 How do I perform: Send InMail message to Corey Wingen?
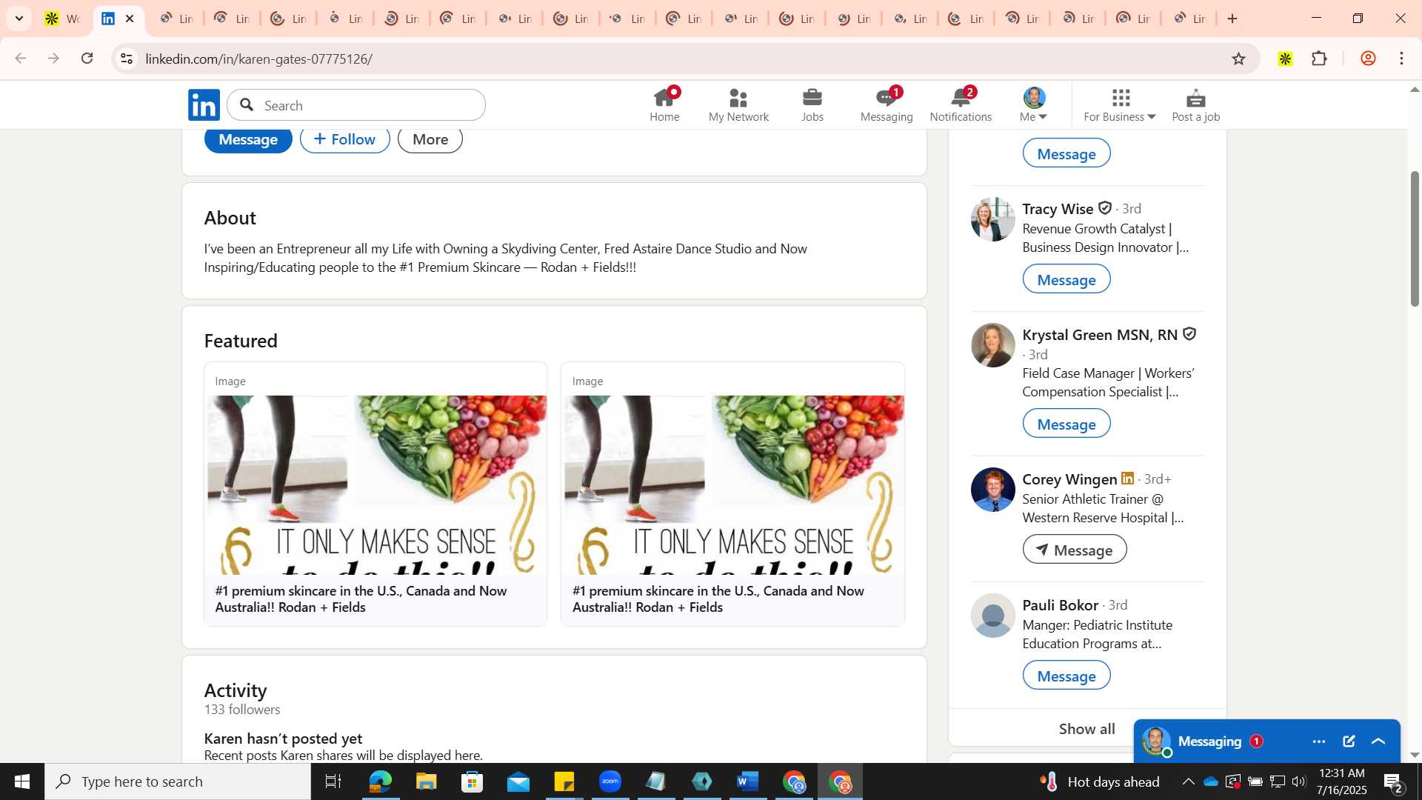click(1075, 550)
